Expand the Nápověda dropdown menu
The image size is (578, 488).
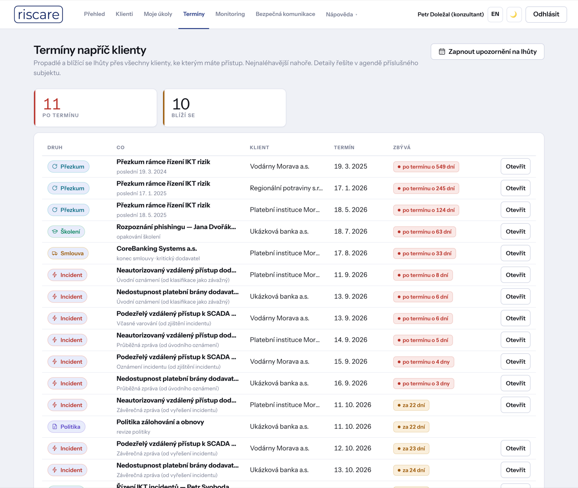(x=341, y=14)
